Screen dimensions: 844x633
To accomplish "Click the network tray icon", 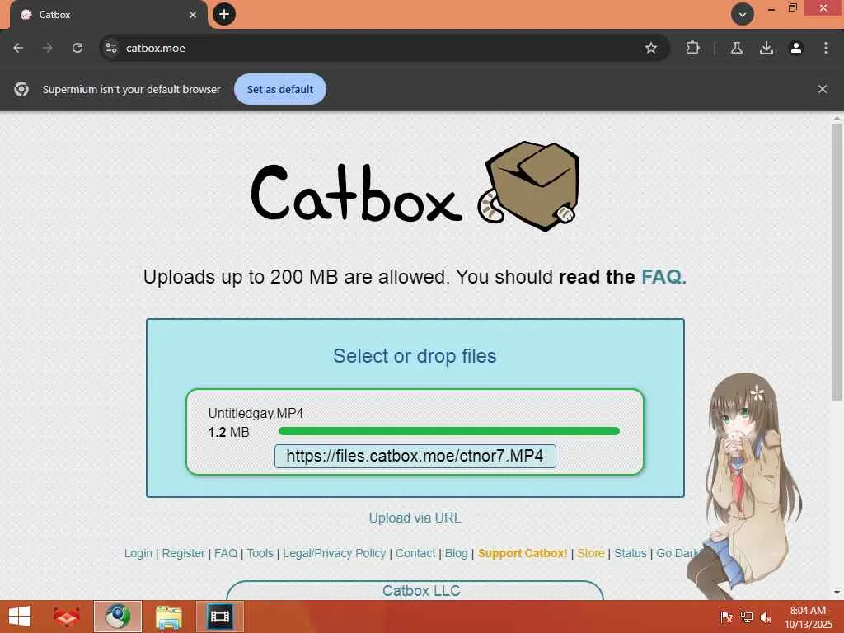I will (747, 617).
